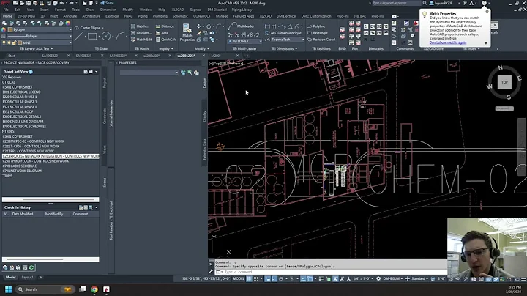This screenshot has height=296, width=527.
Task: Click the Don't show me this again link
Action: pos(448,42)
